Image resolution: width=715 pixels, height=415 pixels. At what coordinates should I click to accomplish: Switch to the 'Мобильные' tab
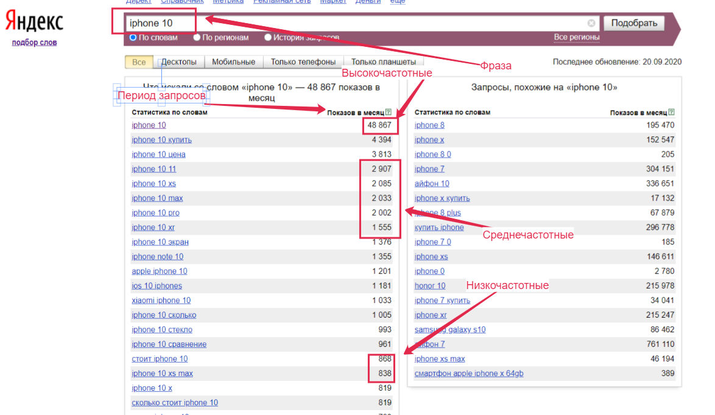pyautogui.click(x=233, y=62)
